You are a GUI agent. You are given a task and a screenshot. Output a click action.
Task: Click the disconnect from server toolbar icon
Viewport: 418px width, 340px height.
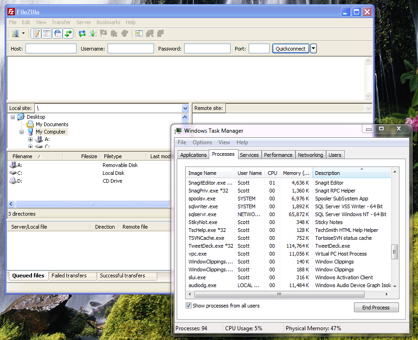(114, 33)
